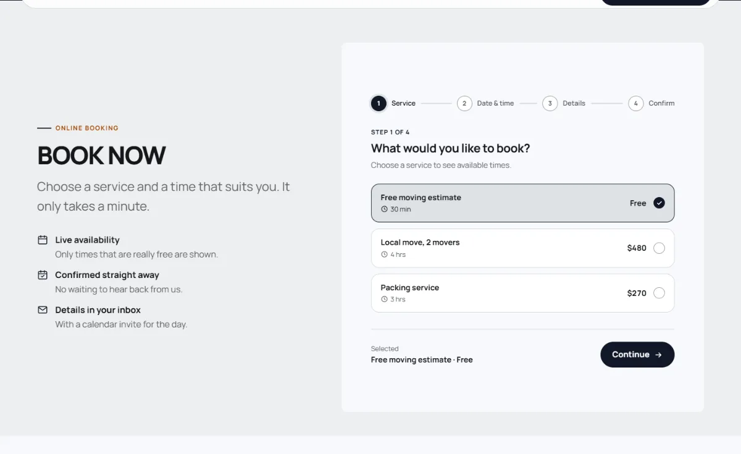Click the calendar icon beside Live availability
741x454 pixels.
(43, 240)
